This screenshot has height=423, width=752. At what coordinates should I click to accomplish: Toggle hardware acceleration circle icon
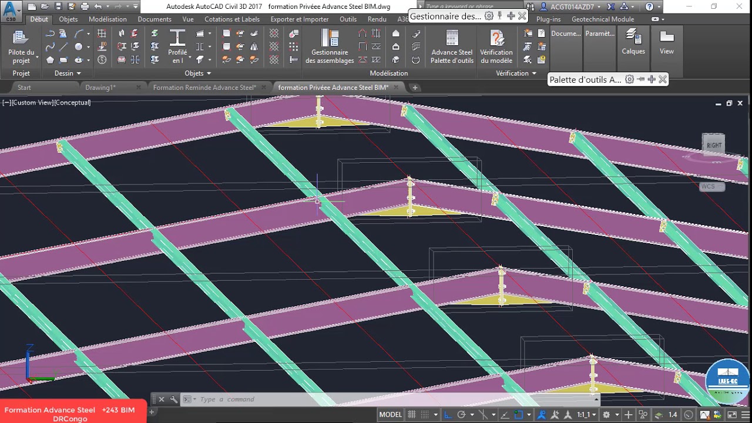[x=688, y=414]
